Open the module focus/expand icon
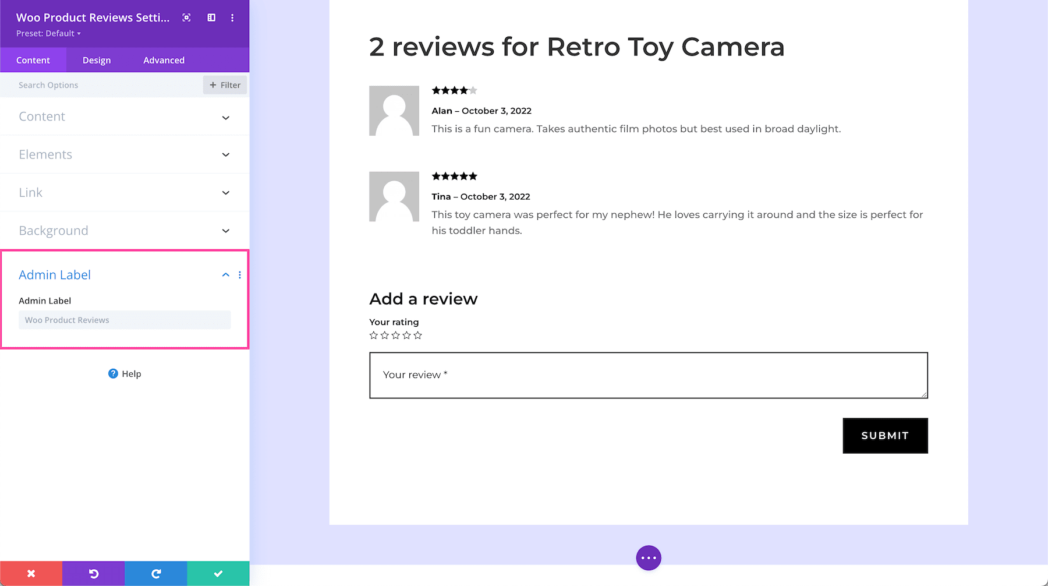 tap(186, 17)
